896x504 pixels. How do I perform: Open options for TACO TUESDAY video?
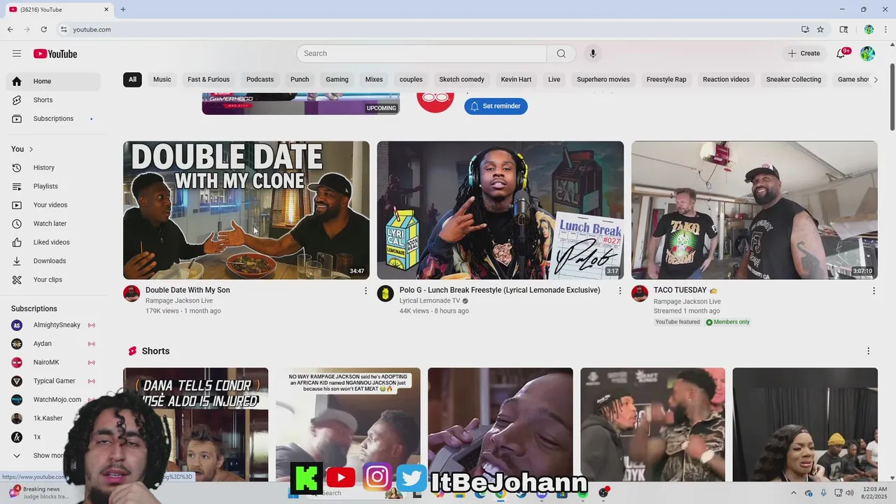pos(874,290)
